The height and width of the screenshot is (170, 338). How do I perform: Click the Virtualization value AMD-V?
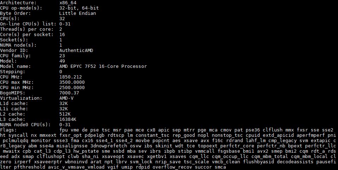pyautogui.click(x=66, y=98)
